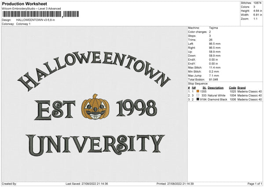The image size is (264, 187).
Task: Click the Min Stitch value '0.2 mm'
Action: (214, 71)
